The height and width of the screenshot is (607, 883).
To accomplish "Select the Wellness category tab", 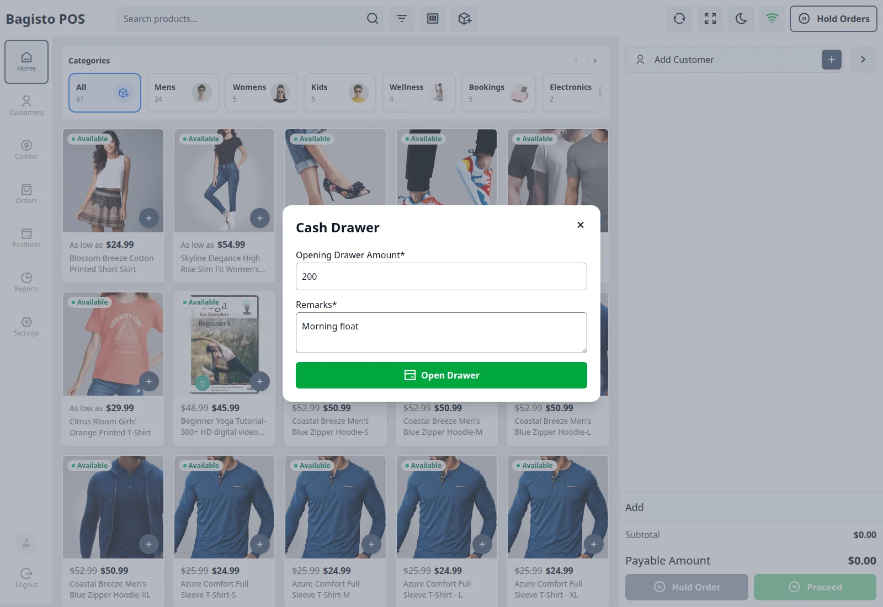I will click(x=419, y=93).
